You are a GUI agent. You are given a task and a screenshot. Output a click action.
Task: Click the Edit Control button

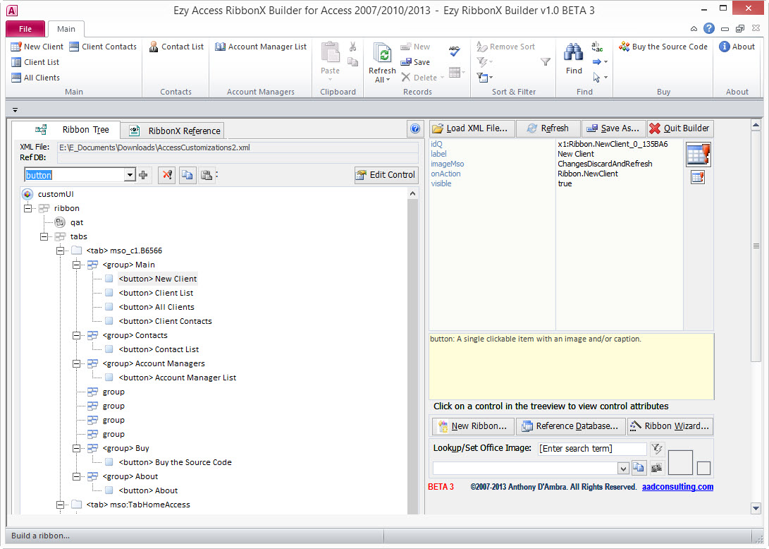click(x=386, y=175)
